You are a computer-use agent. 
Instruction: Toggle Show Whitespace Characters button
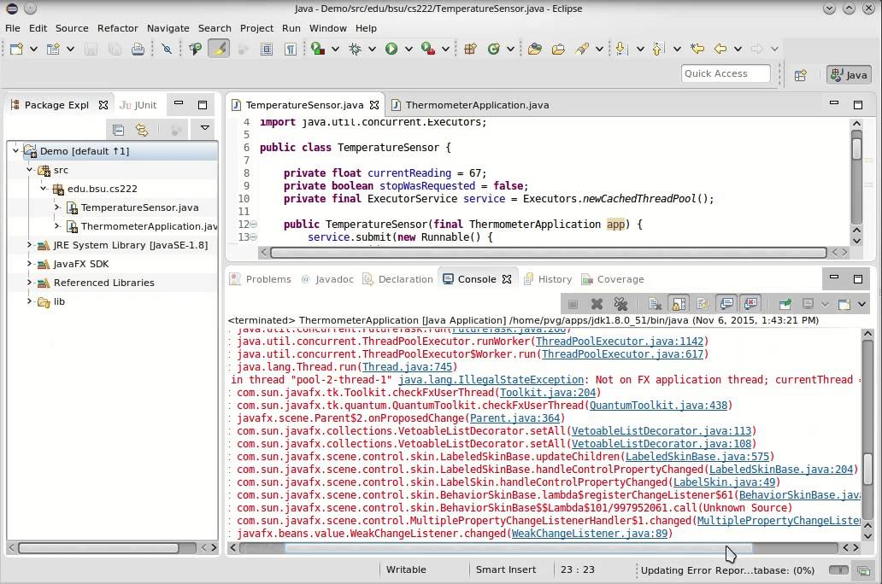pyautogui.click(x=291, y=49)
